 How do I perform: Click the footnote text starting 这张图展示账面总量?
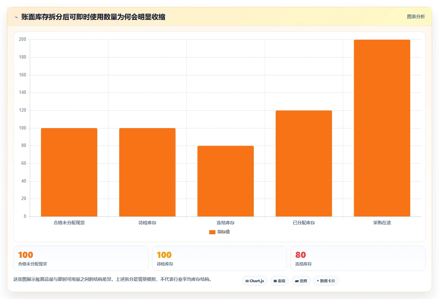tap(113, 279)
